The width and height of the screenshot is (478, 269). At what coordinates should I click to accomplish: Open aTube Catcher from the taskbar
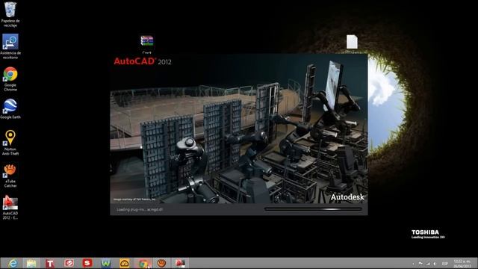click(161, 263)
